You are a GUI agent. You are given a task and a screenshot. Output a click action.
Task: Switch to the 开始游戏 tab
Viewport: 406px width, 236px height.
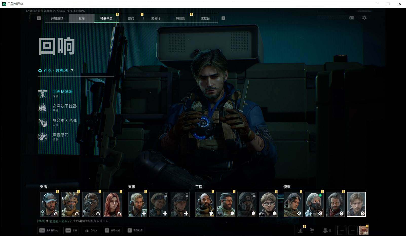pyautogui.click(x=57, y=18)
